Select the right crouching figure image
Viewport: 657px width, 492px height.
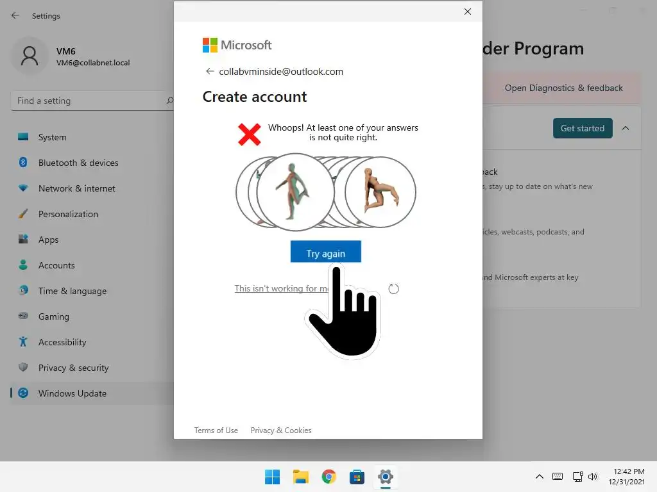pyautogui.click(x=380, y=192)
